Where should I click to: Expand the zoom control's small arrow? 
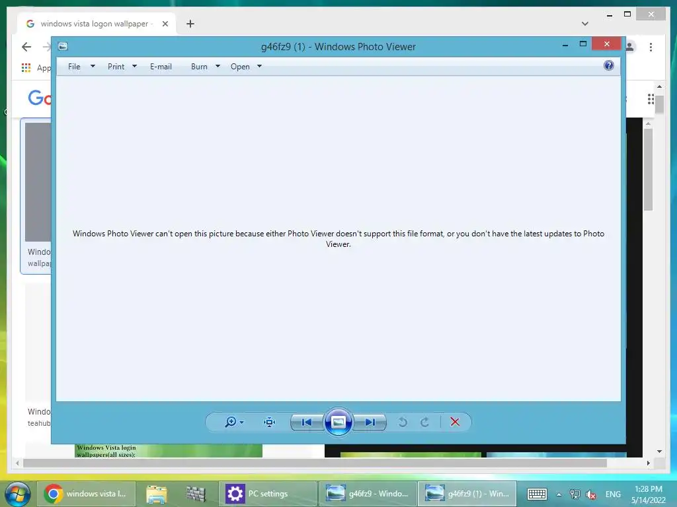[x=242, y=422]
